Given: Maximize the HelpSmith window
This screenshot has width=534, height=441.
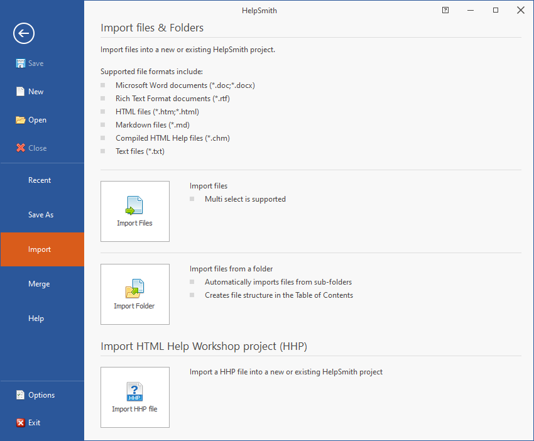Looking at the screenshot, I should pos(496,10).
